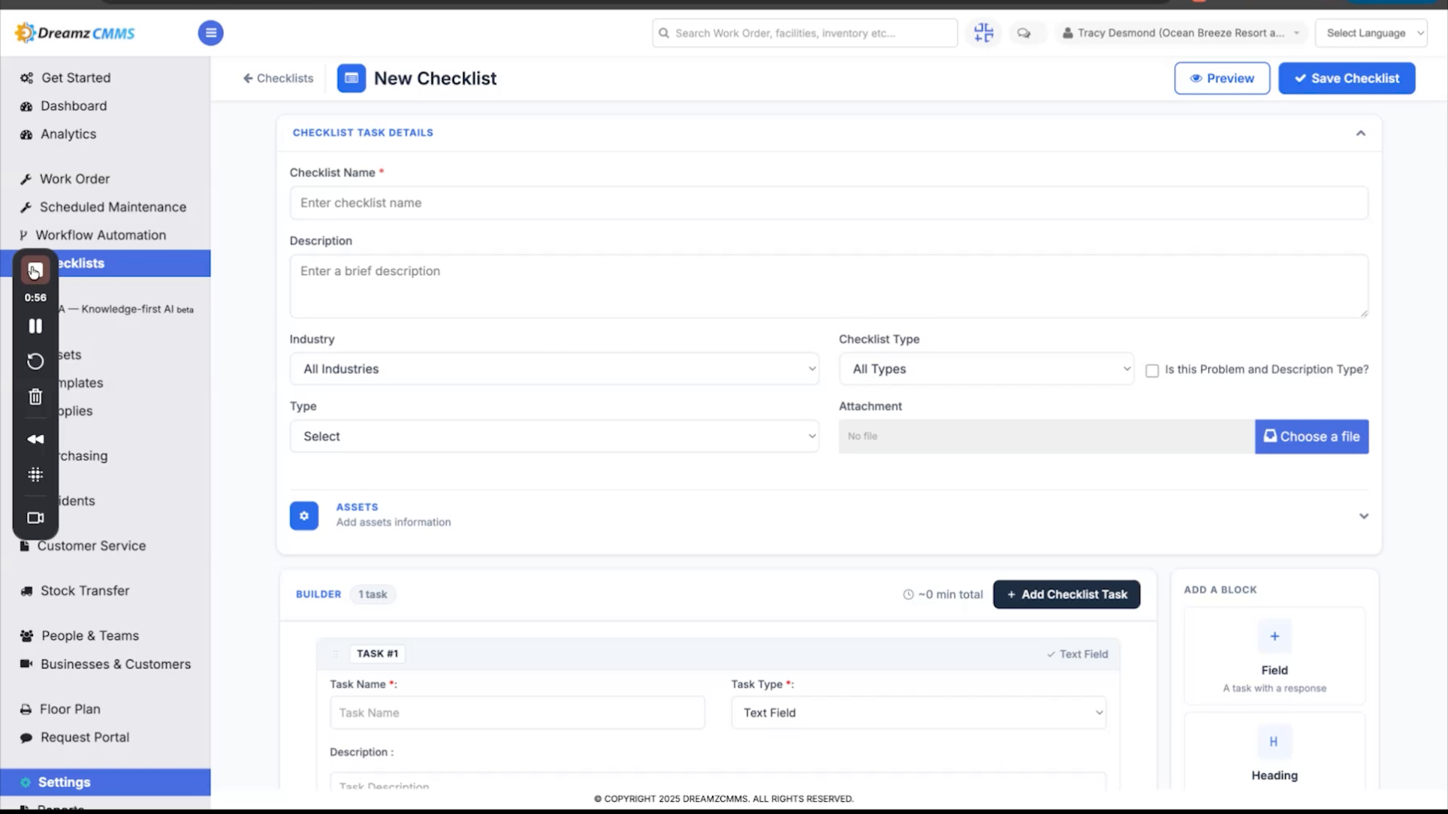The width and height of the screenshot is (1448, 814).
Task: Toggle the sidebar hamburger menu button
Action: (211, 33)
